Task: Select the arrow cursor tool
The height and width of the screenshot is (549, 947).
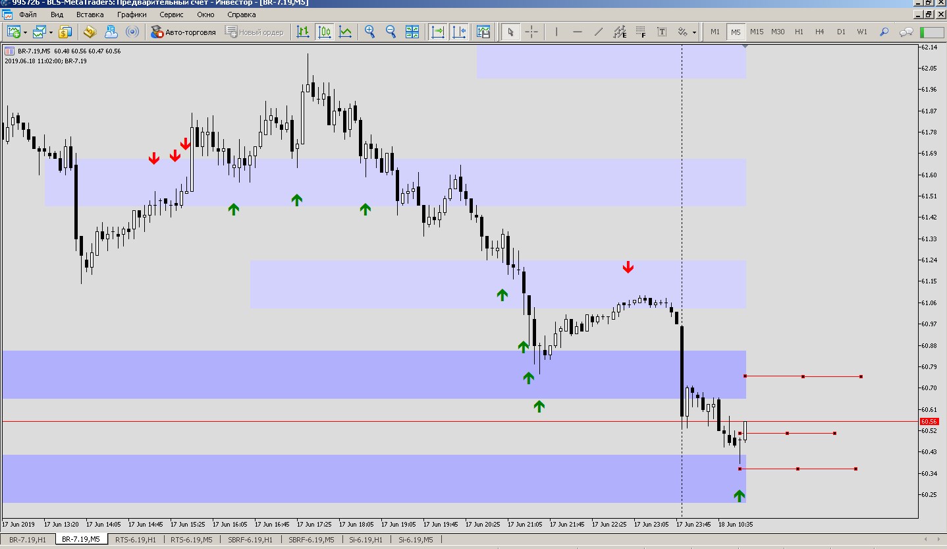Action: [510, 32]
